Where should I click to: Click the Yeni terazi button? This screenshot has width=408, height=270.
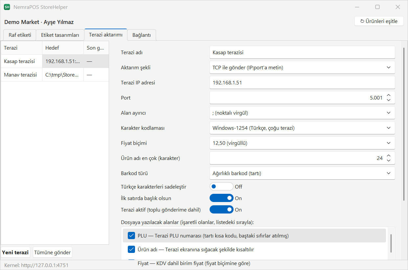coord(15,252)
